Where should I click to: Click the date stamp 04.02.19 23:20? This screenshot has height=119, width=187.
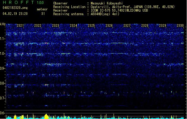tap(15, 14)
